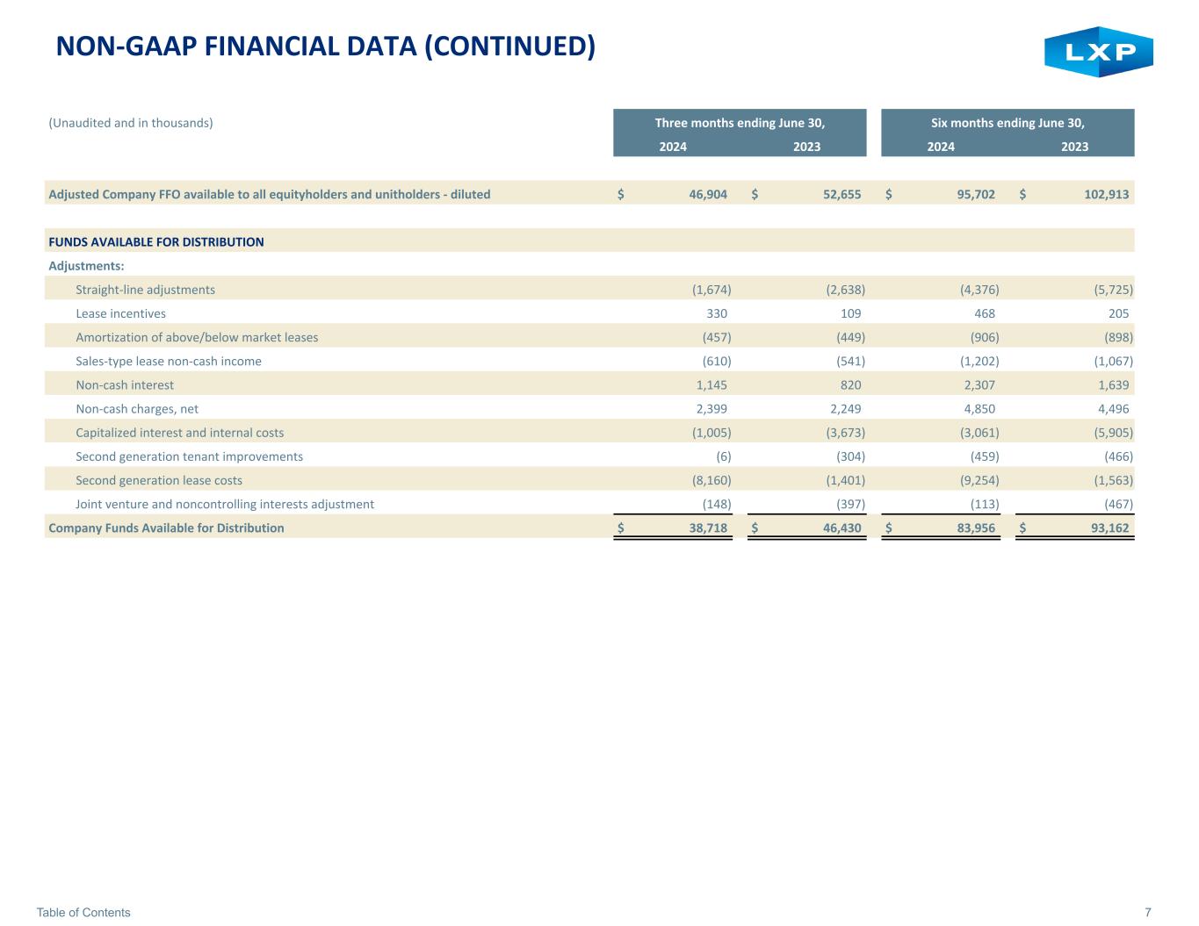
Task: Select the "Unaudited and in thousands" note
Action: pos(131,123)
